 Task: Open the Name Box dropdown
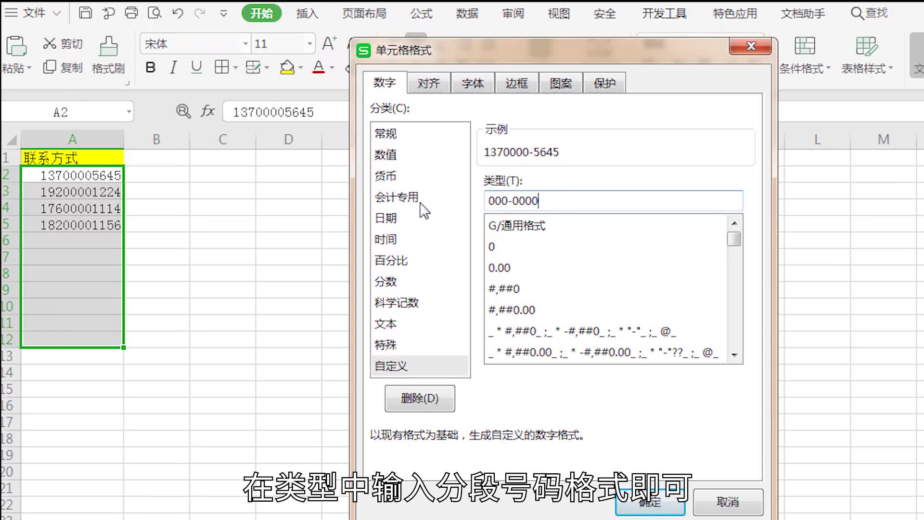tap(129, 112)
